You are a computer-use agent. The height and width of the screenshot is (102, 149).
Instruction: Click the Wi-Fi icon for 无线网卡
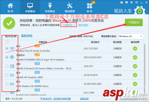pyautogui.click(x=12, y=57)
